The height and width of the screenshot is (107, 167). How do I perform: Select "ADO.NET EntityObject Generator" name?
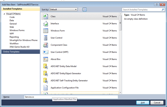tap(66, 73)
